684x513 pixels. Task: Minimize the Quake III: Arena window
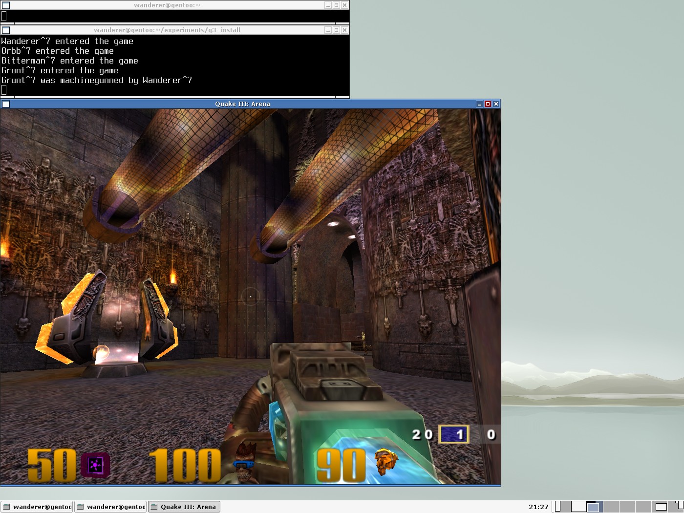click(x=480, y=104)
